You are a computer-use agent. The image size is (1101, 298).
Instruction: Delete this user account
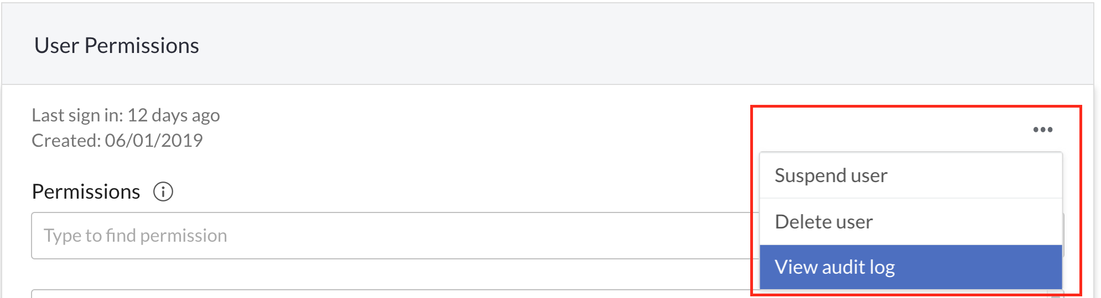(911, 222)
